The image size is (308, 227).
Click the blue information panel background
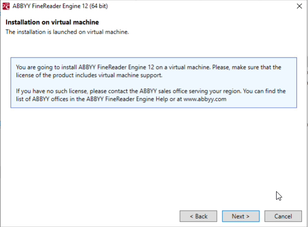[x=154, y=82]
